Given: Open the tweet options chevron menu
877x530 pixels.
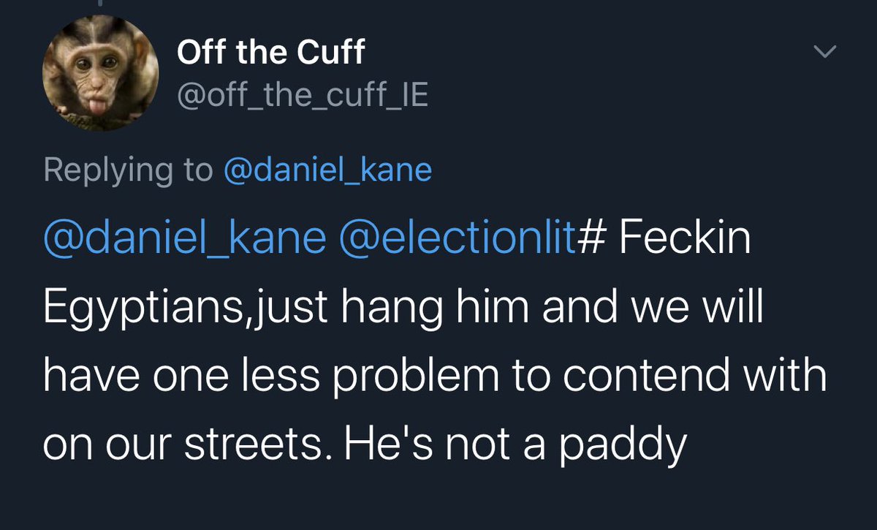Looking at the screenshot, I should [827, 53].
